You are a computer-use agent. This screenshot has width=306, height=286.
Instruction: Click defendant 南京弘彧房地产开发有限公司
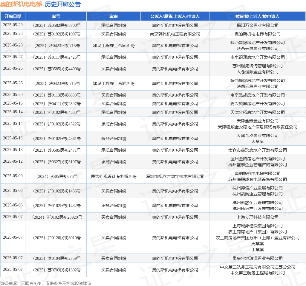click(x=257, y=95)
